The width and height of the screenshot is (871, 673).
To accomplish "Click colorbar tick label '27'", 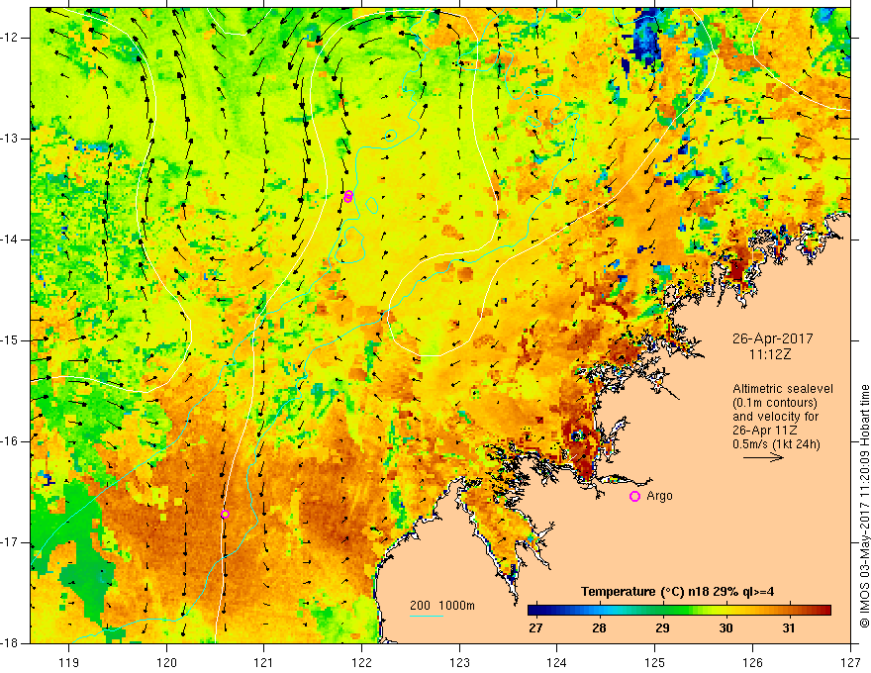I will [x=535, y=628].
